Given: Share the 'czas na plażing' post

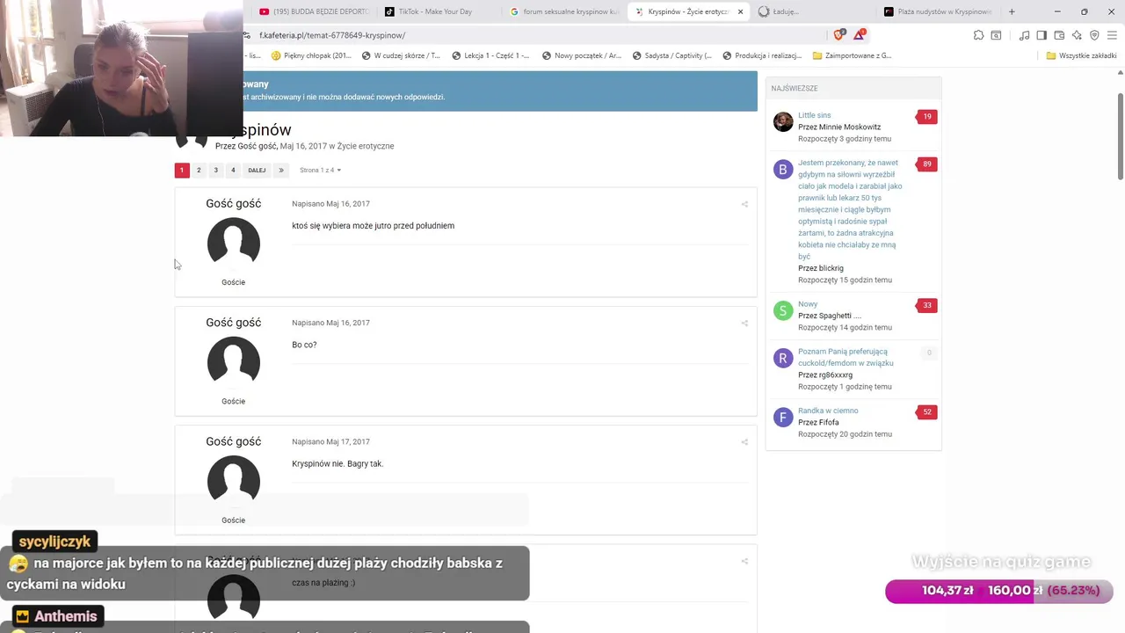Looking at the screenshot, I should coord(744,561).
